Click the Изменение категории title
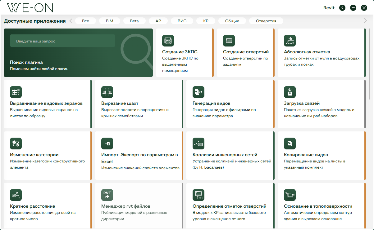374x230 pixels. click(34, 155)
